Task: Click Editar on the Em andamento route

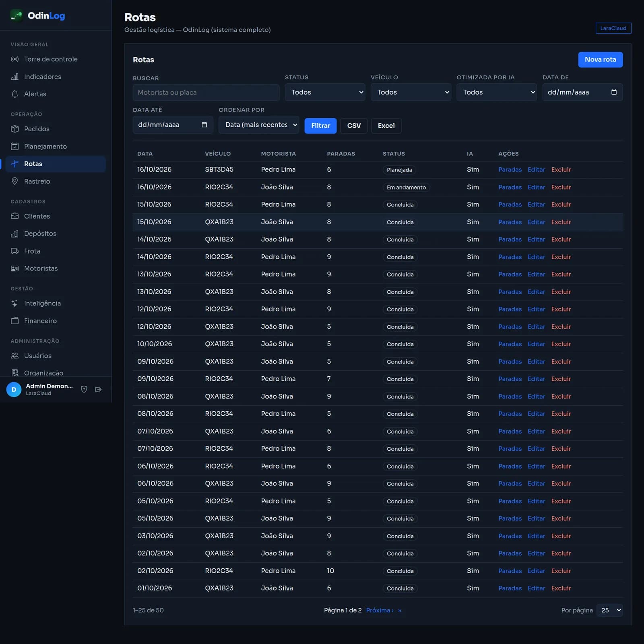Action: point(536,187)
